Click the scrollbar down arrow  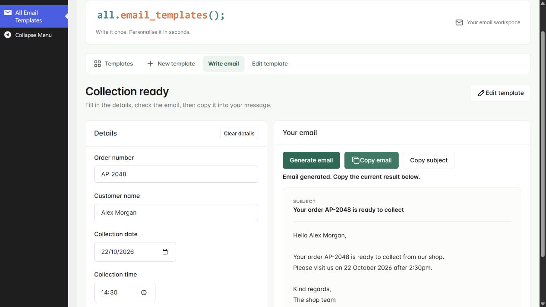point(543,303)
